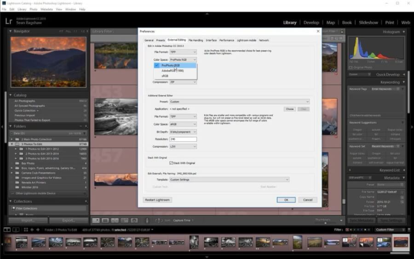Switch to General preferences tab
This screenshot has width=414, height=259.
[149, 40]
